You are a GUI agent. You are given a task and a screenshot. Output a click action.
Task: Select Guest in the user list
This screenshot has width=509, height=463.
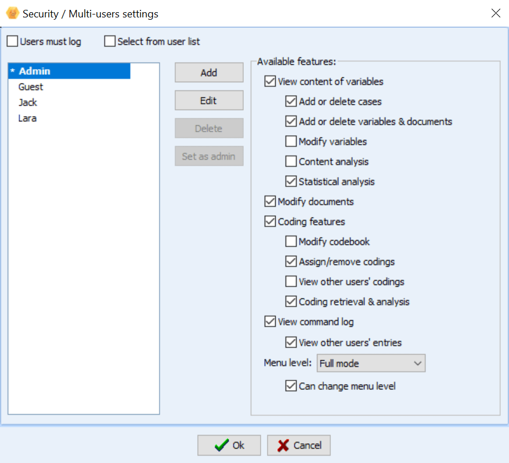(31, 86)
